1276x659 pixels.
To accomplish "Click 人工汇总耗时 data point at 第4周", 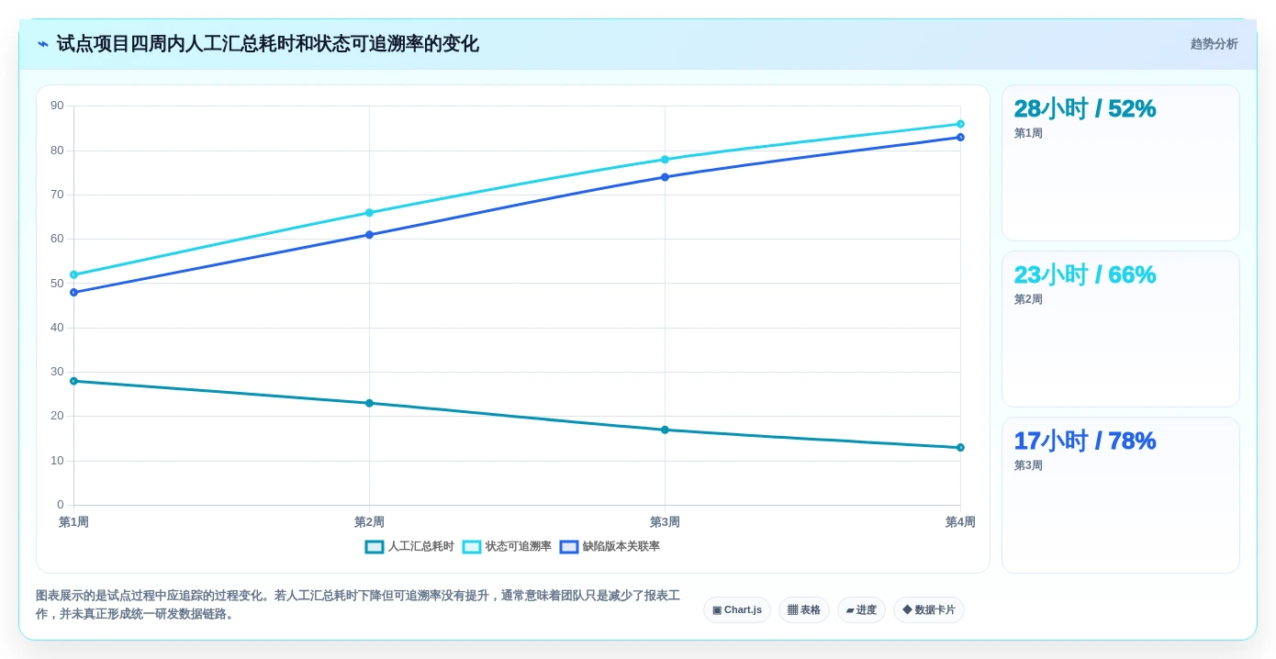I will point(961,448).
